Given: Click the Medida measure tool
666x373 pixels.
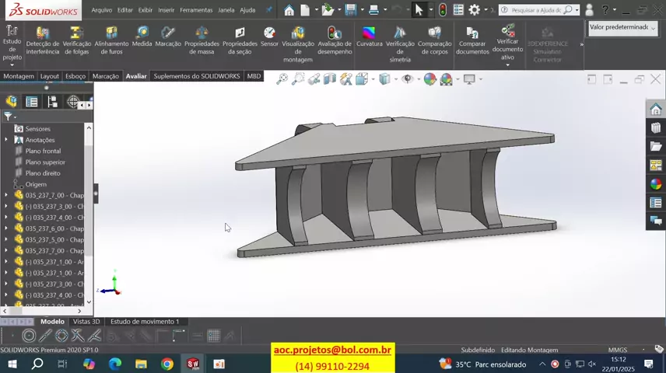Looking at the screenshot, I should tap(142, 36).
